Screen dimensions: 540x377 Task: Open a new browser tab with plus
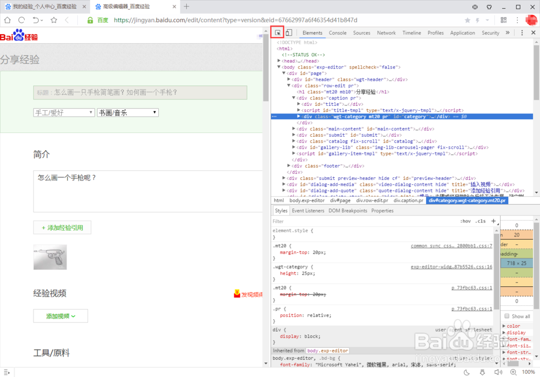pos(186,6)
